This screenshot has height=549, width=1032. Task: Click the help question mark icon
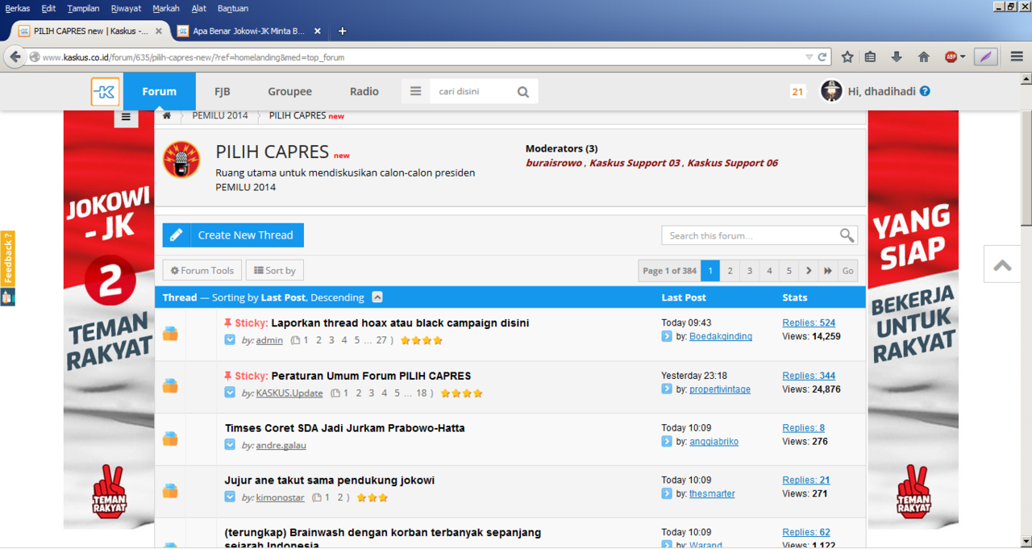click(x=925, y=91)
